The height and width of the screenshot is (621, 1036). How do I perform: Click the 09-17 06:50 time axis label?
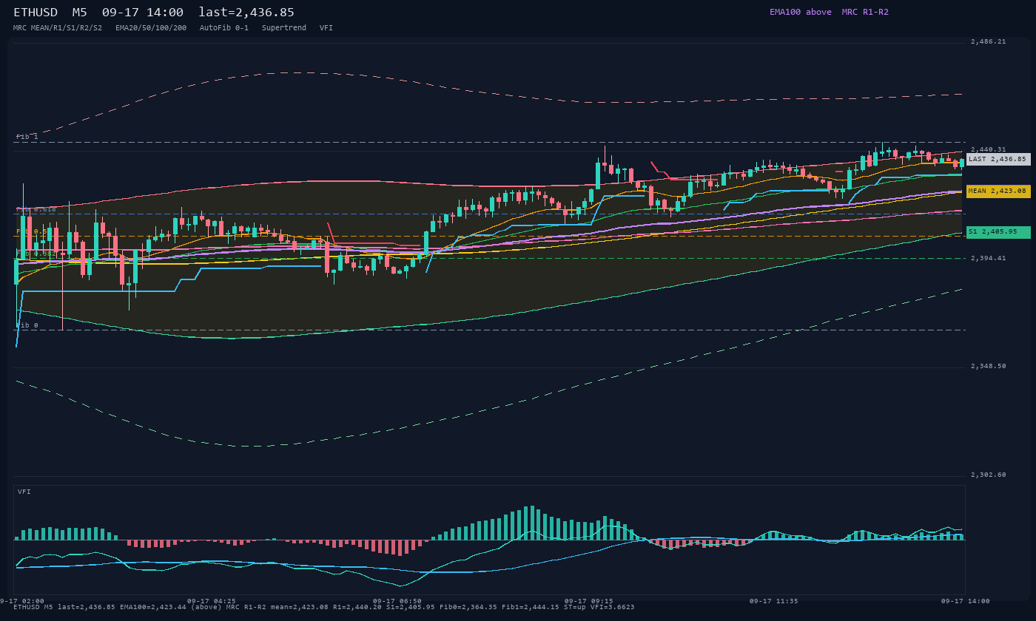tap(397, 601)
